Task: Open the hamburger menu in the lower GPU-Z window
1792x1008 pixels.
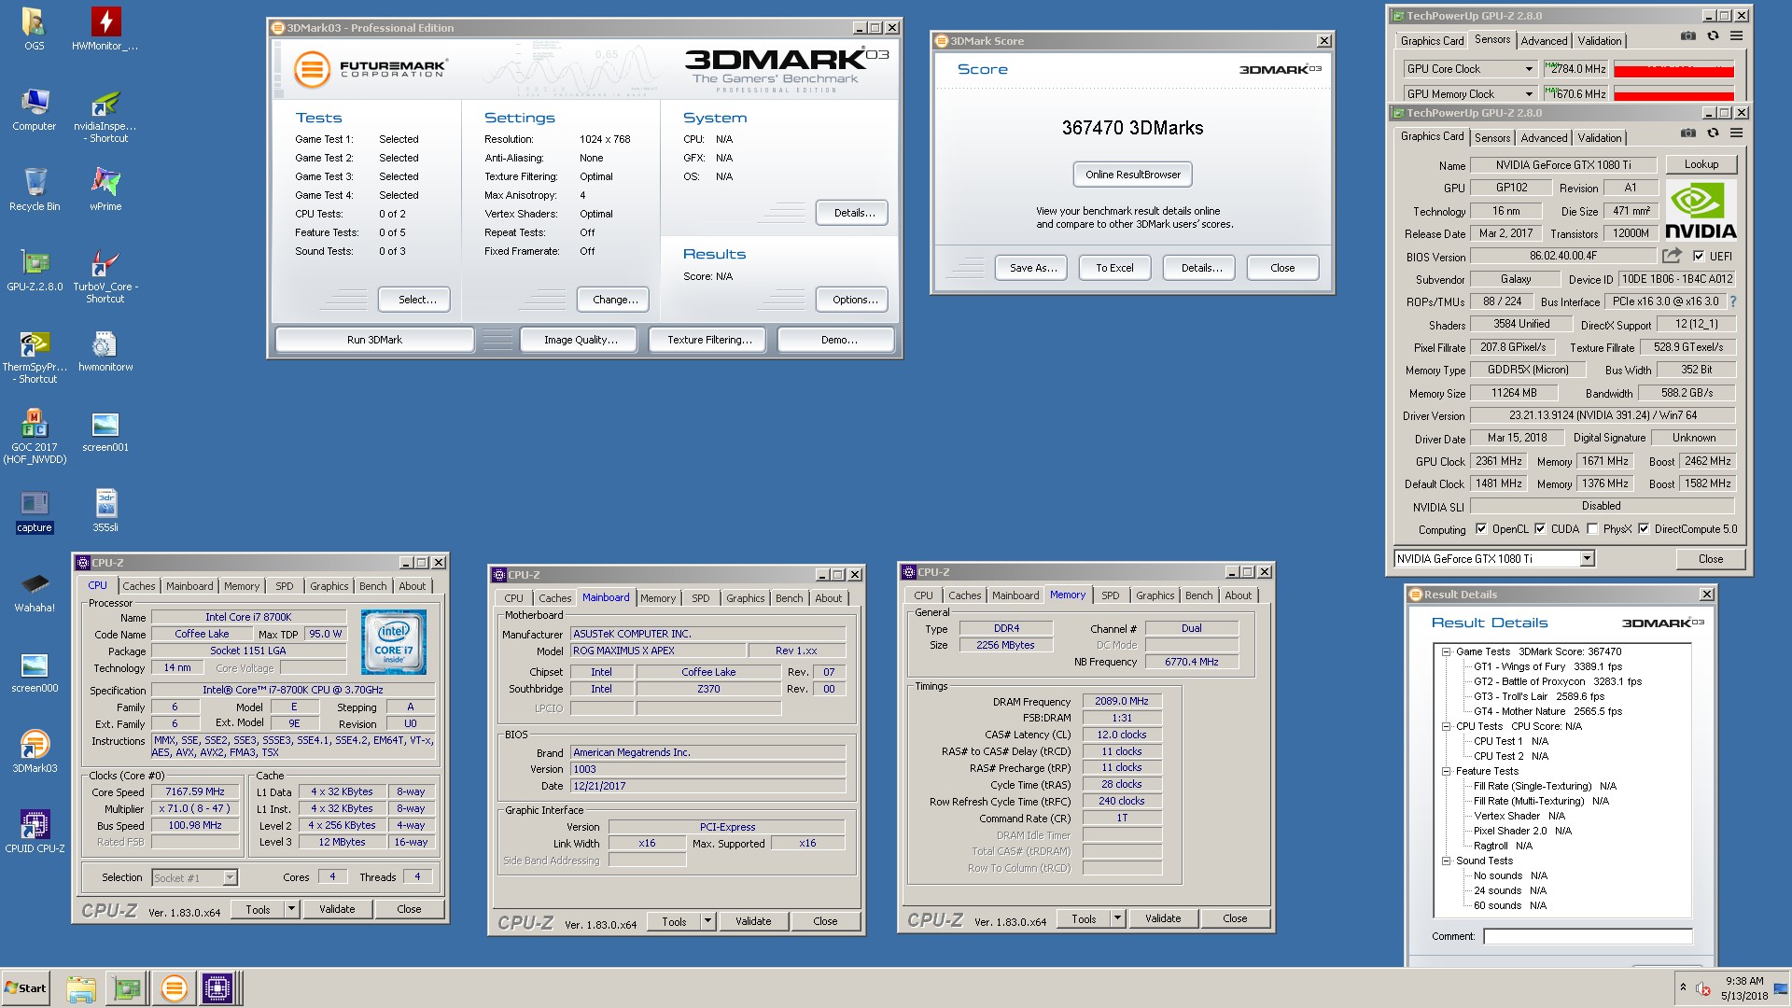Action: tap(1736, 133)
